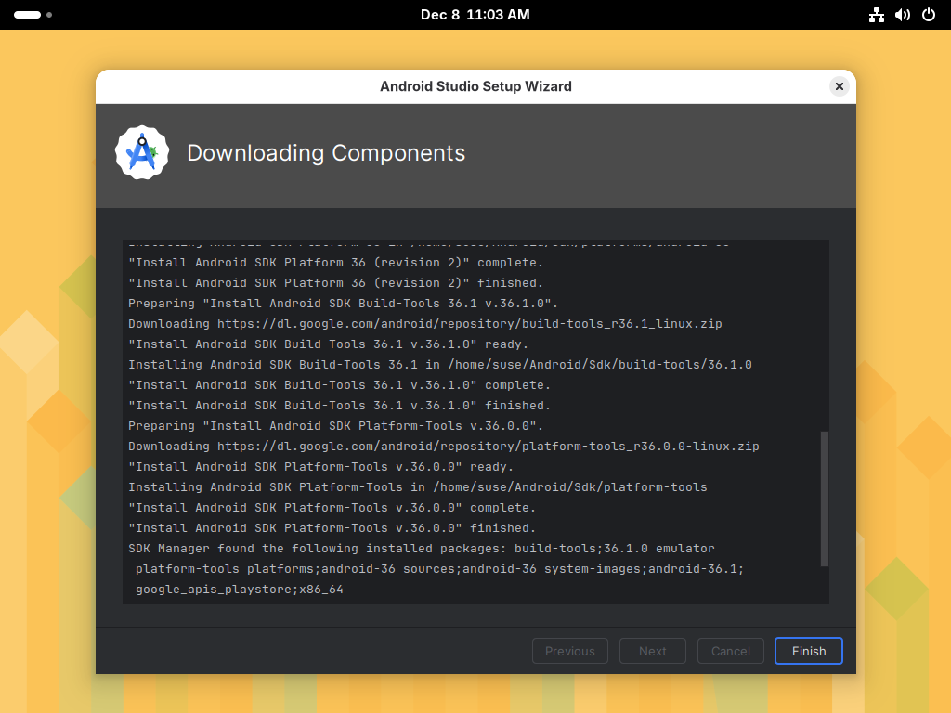Click the Installing Build-Tools in /home/suse line

point(439,364)
